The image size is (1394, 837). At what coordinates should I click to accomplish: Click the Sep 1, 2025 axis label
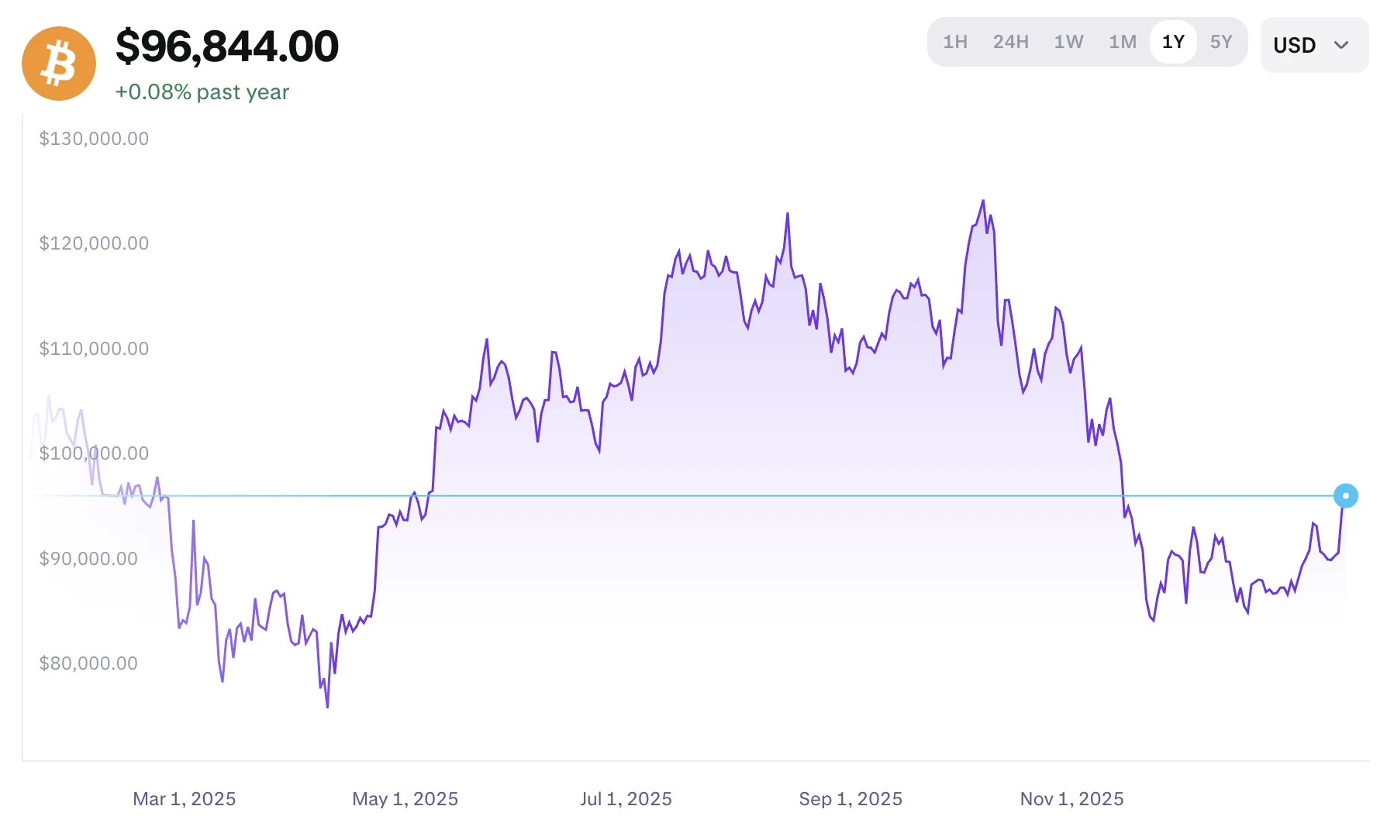(x=851, y=799)
